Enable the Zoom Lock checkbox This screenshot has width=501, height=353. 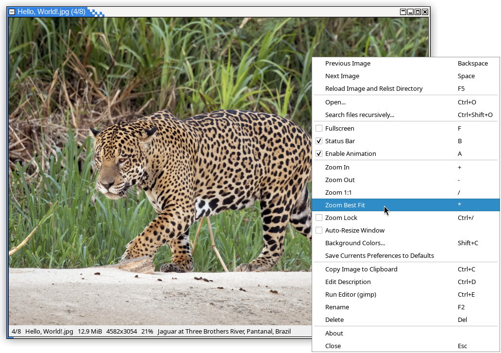point(319,218)
